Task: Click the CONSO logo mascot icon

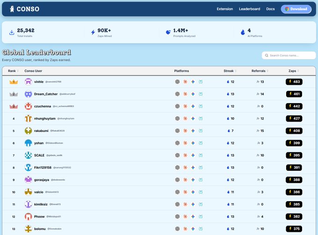Action: (12, 9)
